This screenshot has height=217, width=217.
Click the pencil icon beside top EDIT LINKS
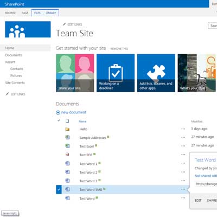click(x=64, y=24)
